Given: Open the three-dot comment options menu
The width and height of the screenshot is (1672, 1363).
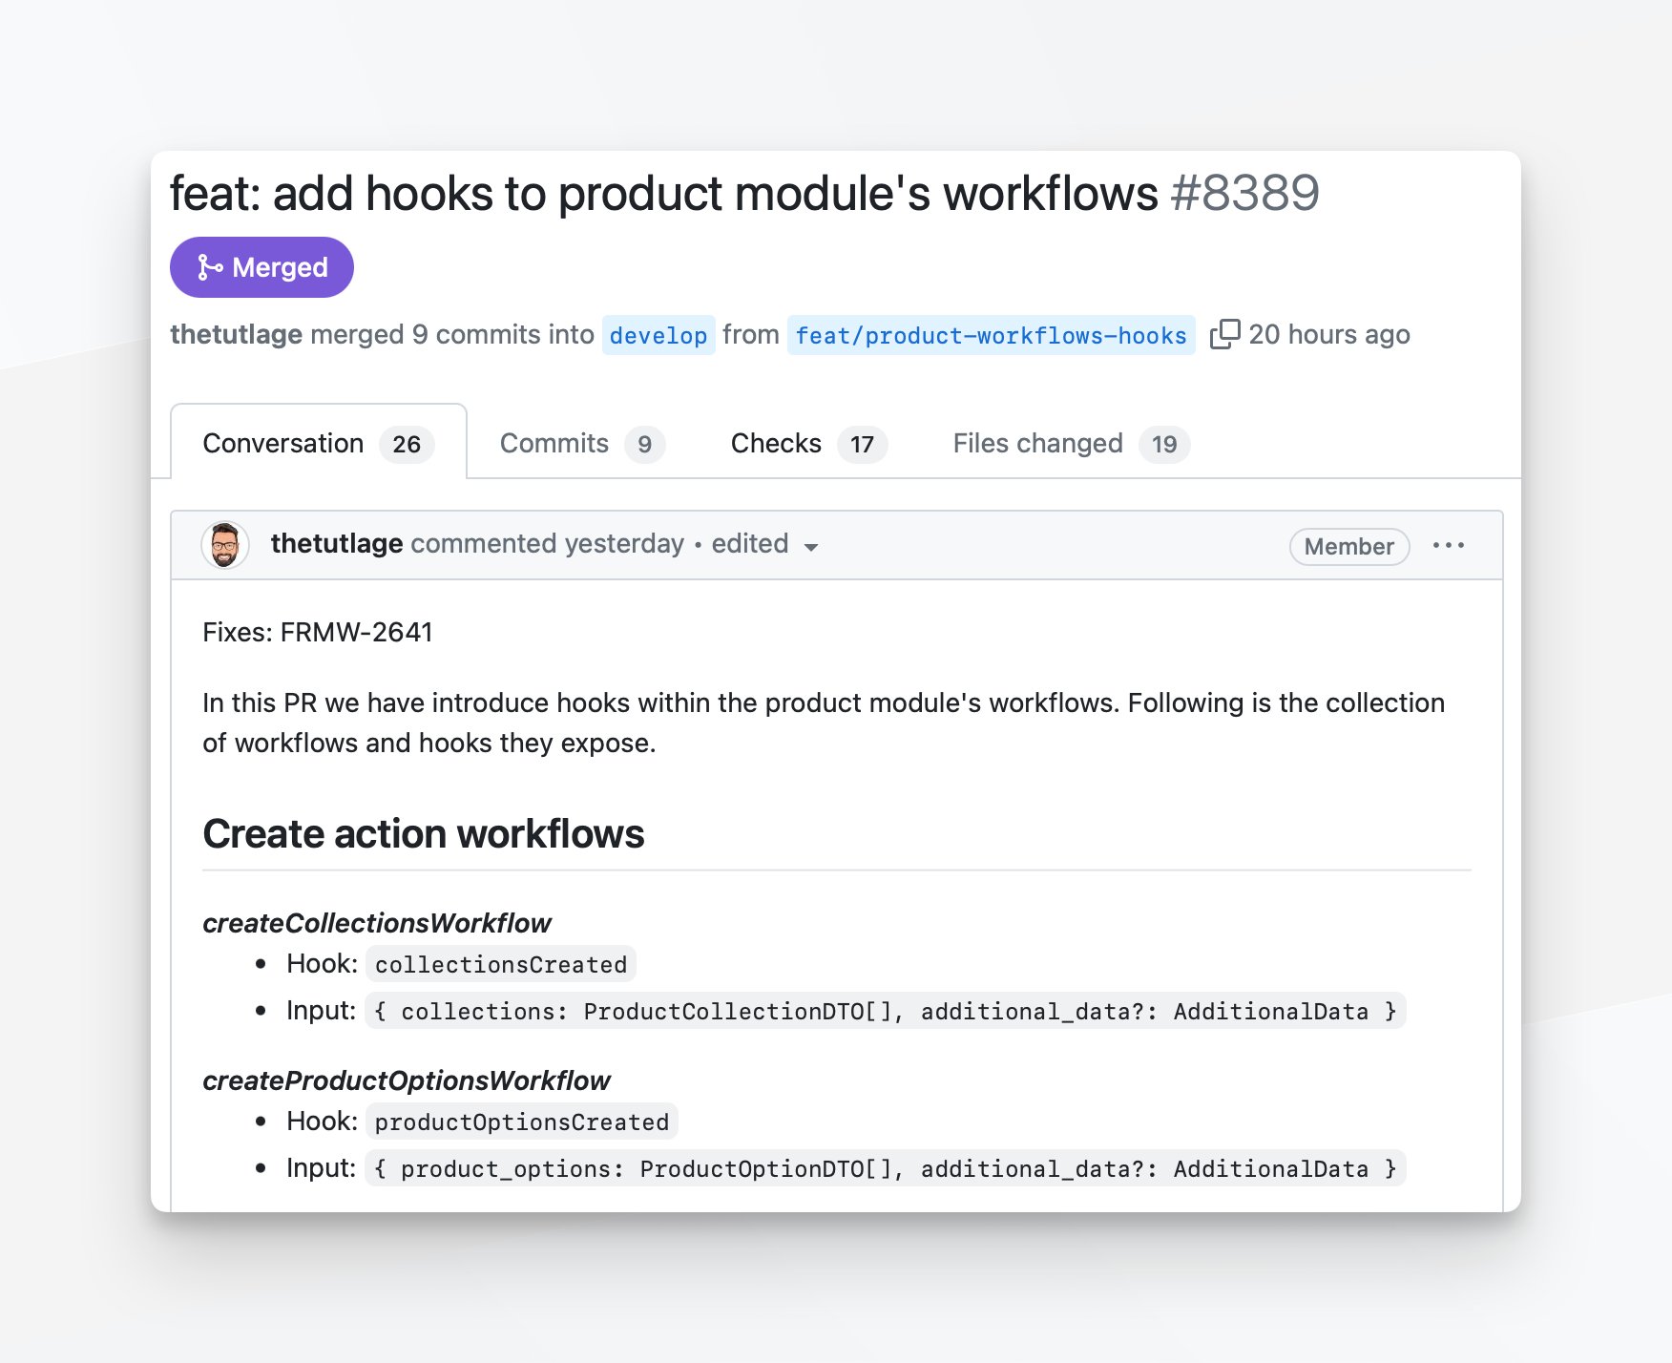Looking at the screenshot, I should [x=1449, y=546].
